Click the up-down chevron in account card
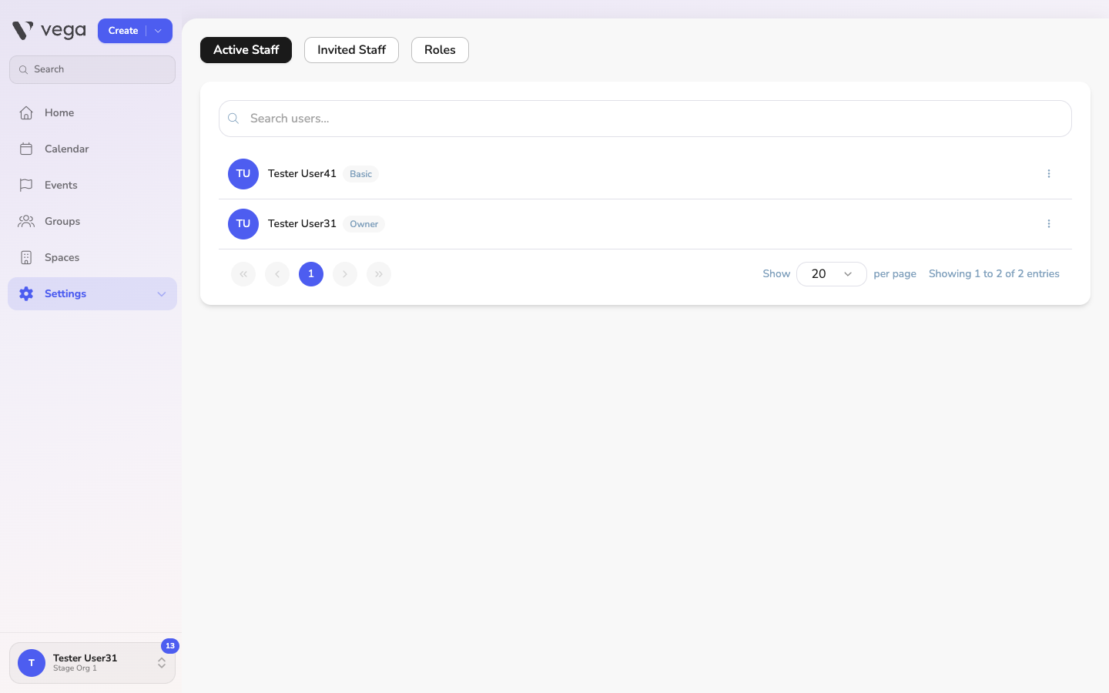Screen dimensions: 1109x693 pos(162,663)
